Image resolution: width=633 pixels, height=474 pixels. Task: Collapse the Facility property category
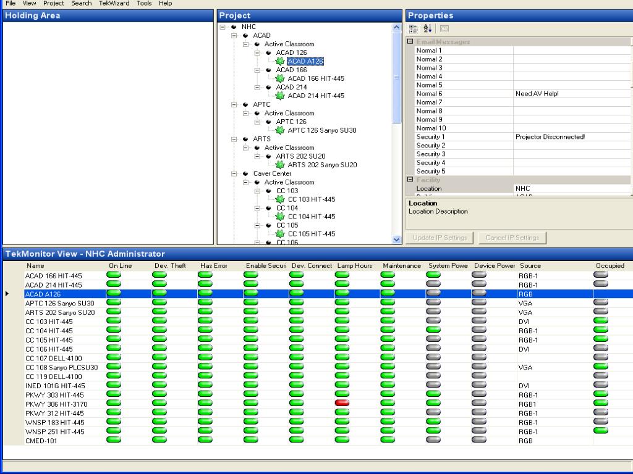pos(410,180)
